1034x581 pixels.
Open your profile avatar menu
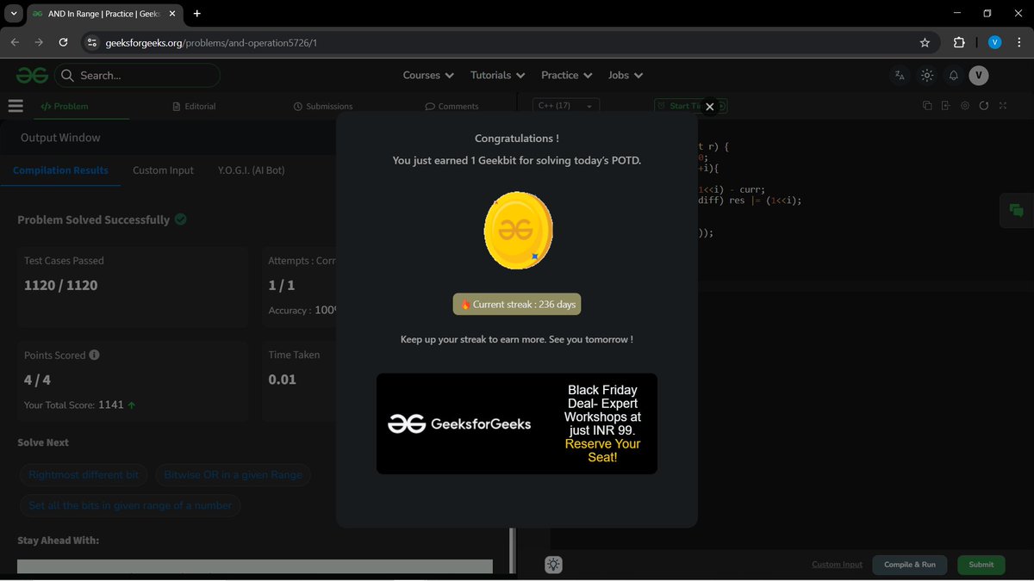pos(979,75)
